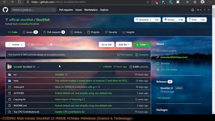This screenshot has width=215, height=121.
Task: Open the Copying.txt file
Action: [x=19, y=99]
